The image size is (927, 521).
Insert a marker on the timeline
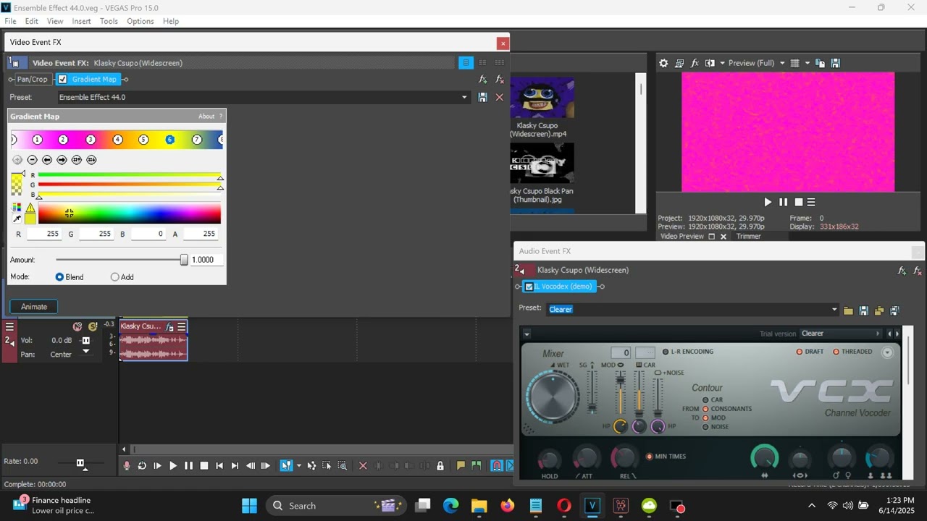pos(461,466)
